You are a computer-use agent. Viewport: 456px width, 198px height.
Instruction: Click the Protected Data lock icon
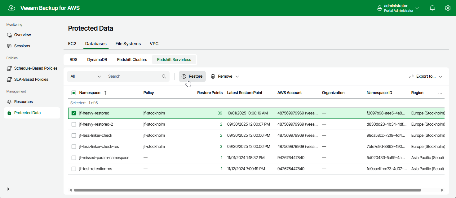pyautogui.click(x=9, y=113)
